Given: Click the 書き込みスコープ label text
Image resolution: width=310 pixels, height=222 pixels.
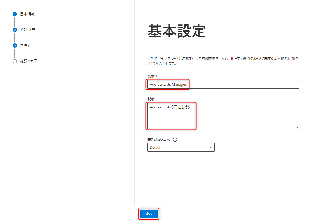Looking at the screenshot, I should tap(159, 140).
